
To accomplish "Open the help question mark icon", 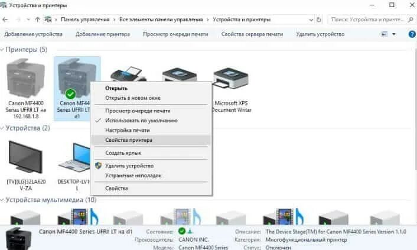I will pos(412,34).
